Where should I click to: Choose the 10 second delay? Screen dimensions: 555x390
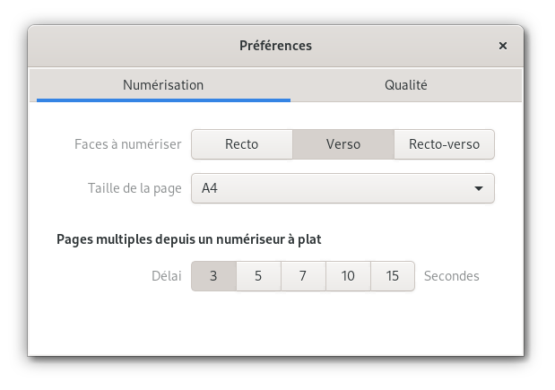pyautogui.click(x=348, y=276)
